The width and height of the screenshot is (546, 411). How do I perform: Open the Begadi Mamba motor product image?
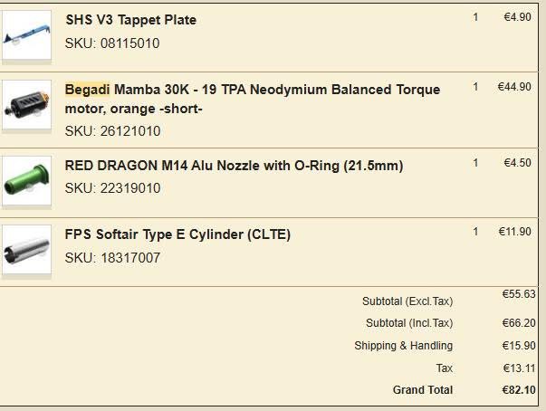pyautogui.click(x=26, y=108)
